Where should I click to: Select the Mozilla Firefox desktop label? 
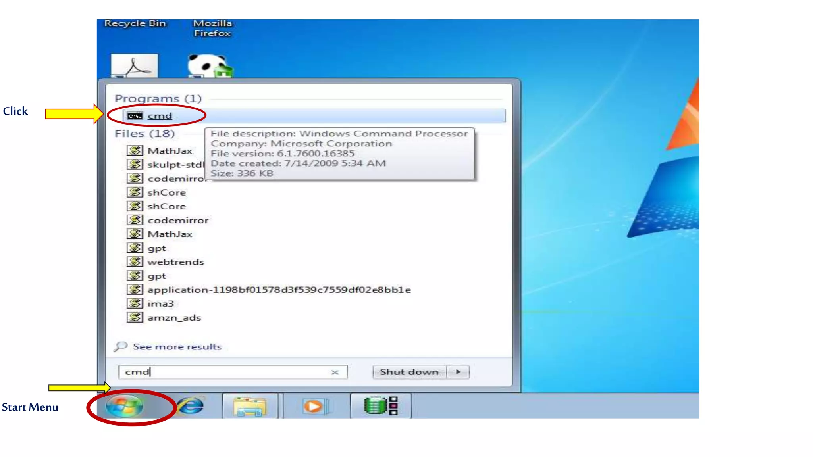pos(212,28)
